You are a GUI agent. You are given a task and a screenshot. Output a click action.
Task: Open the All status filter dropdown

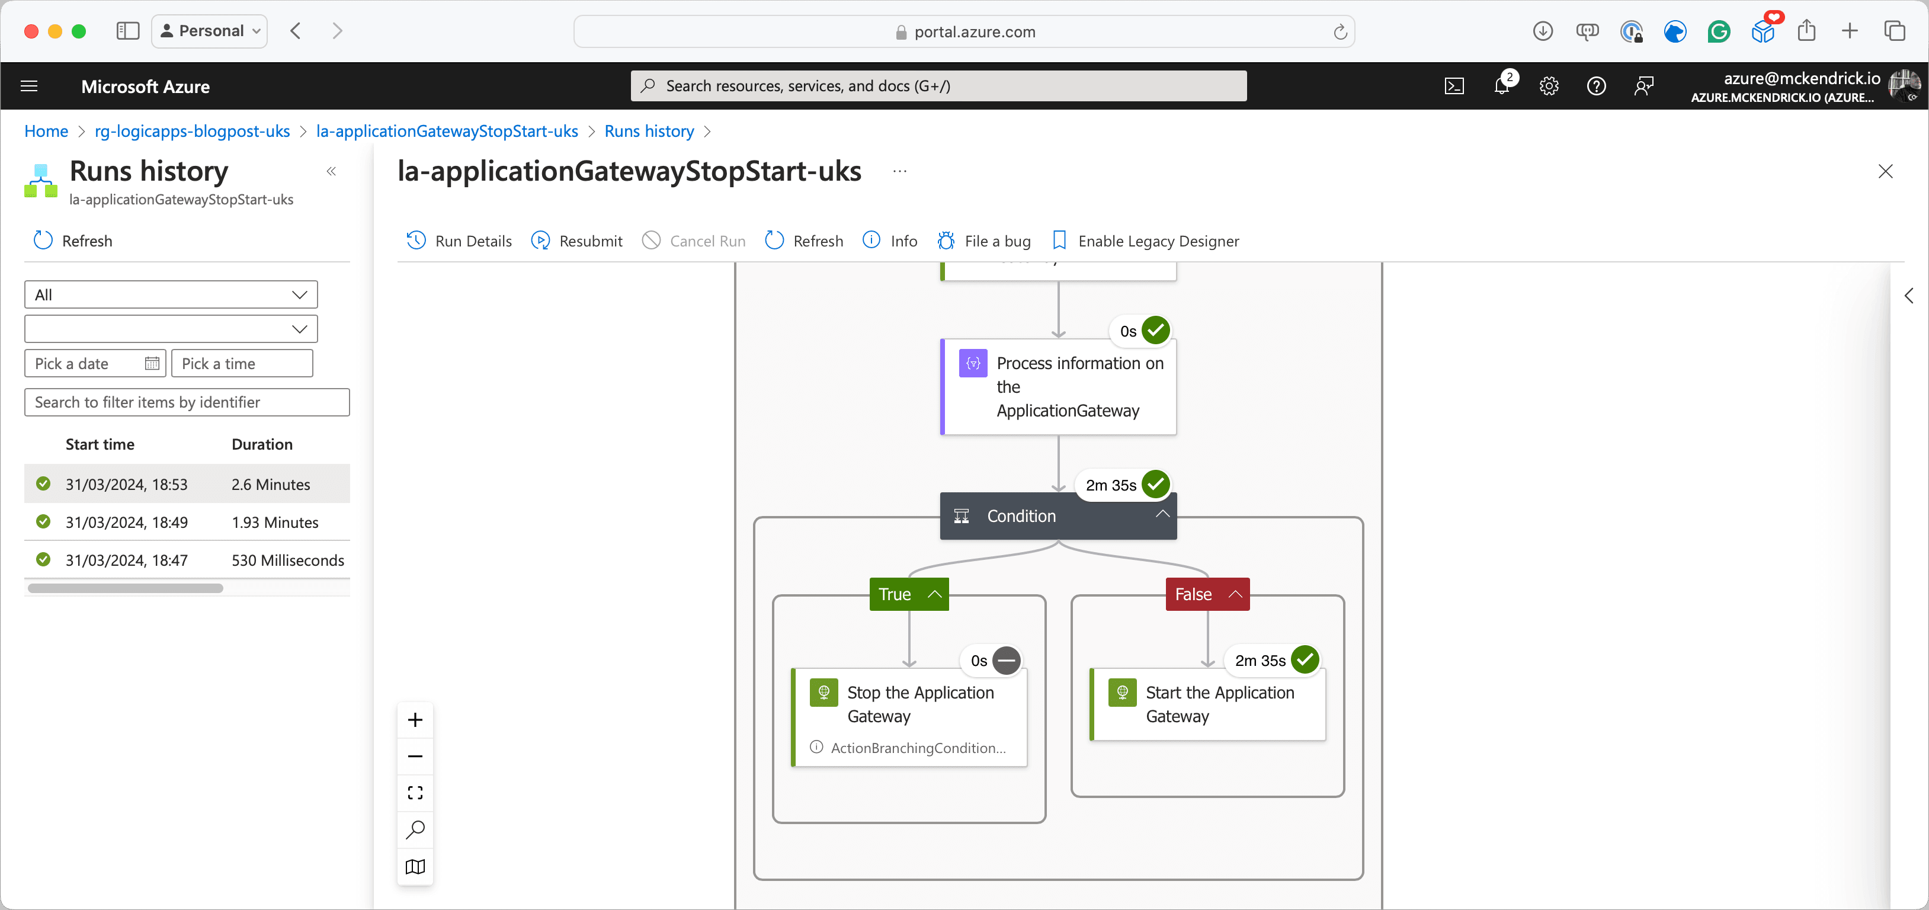coord(171,294)
